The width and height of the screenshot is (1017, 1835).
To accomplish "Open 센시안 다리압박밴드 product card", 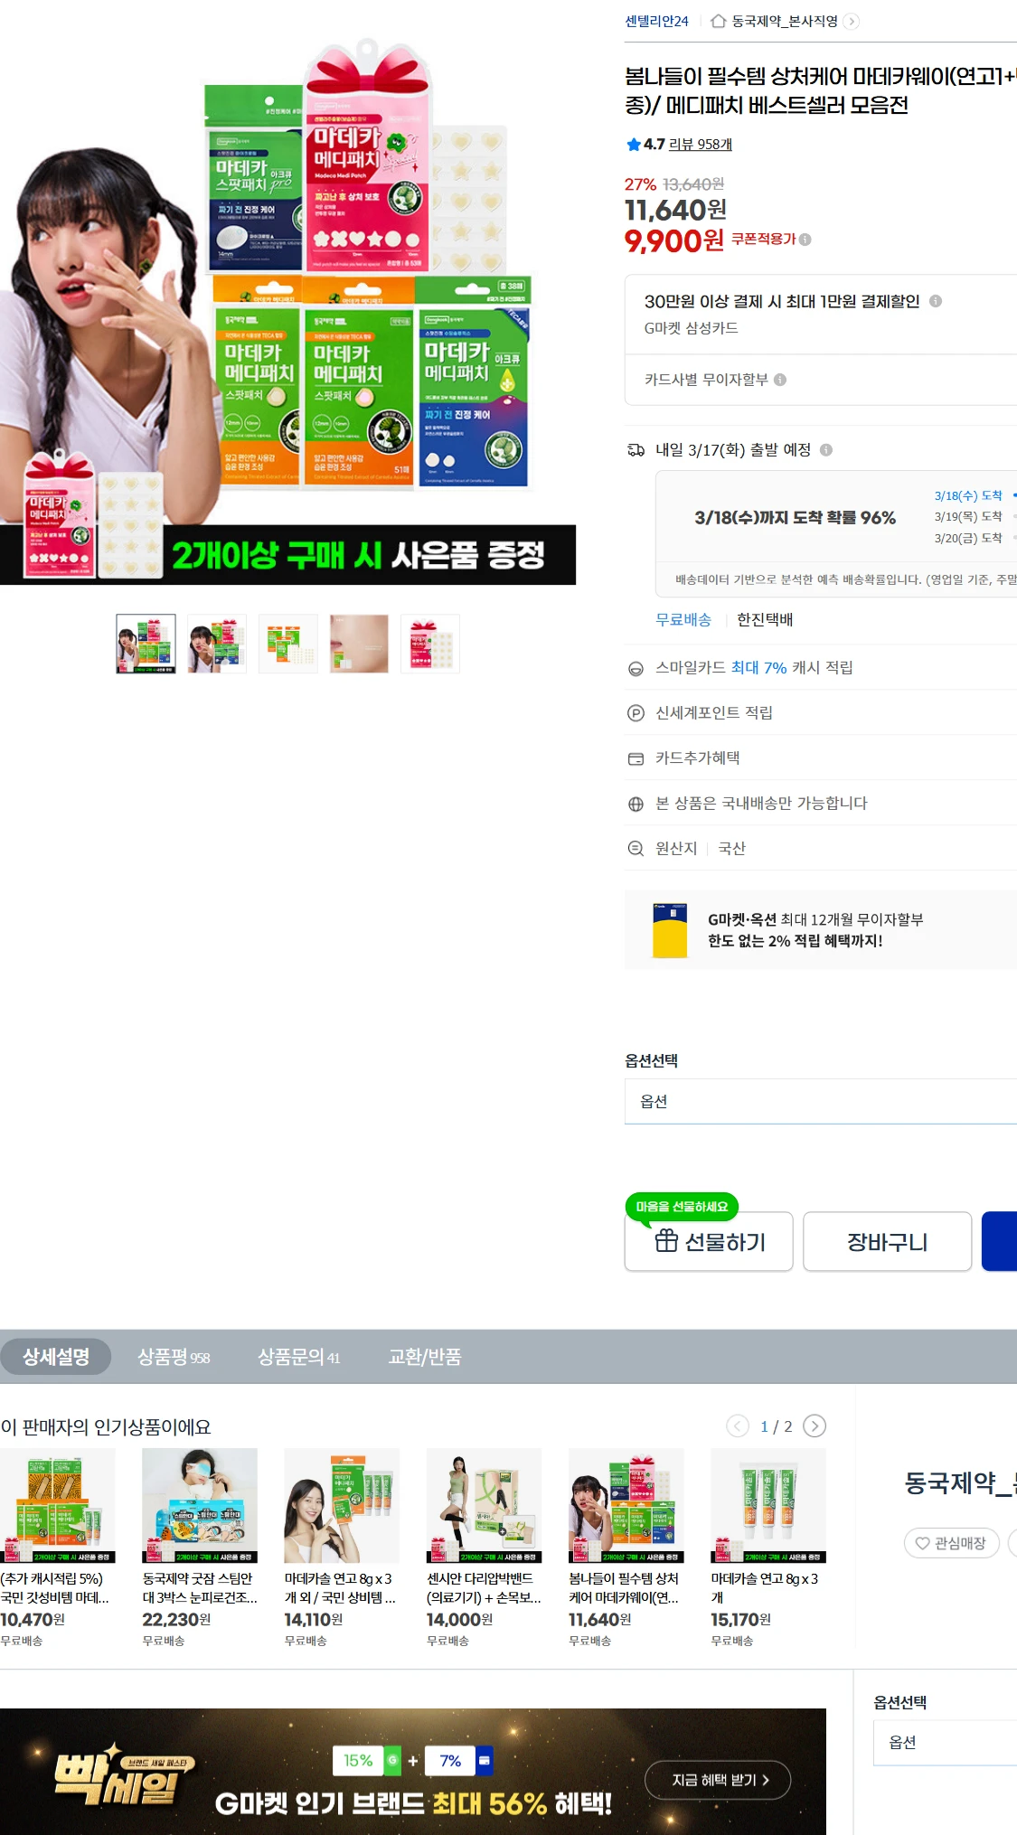I will 484,1548.
